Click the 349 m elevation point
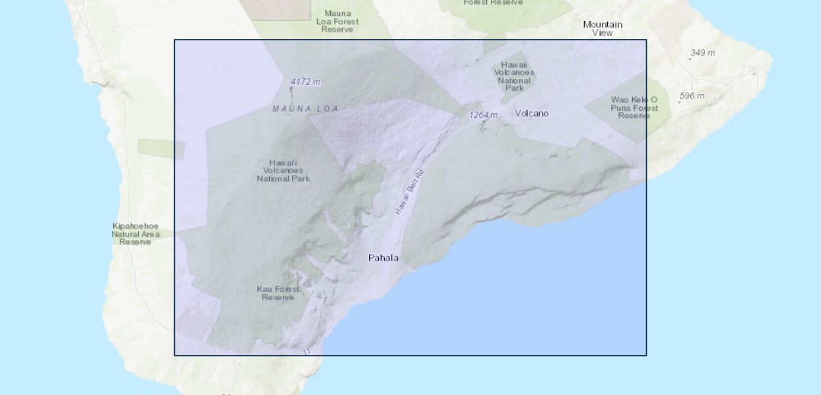Screen dimensions: 821x395 [x=702, y=53]
